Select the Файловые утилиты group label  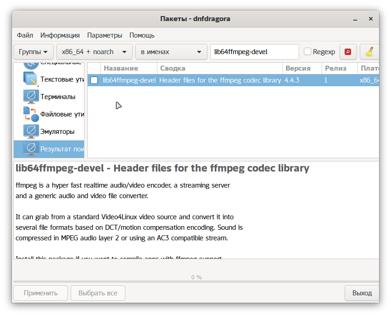tap(62, 114)
